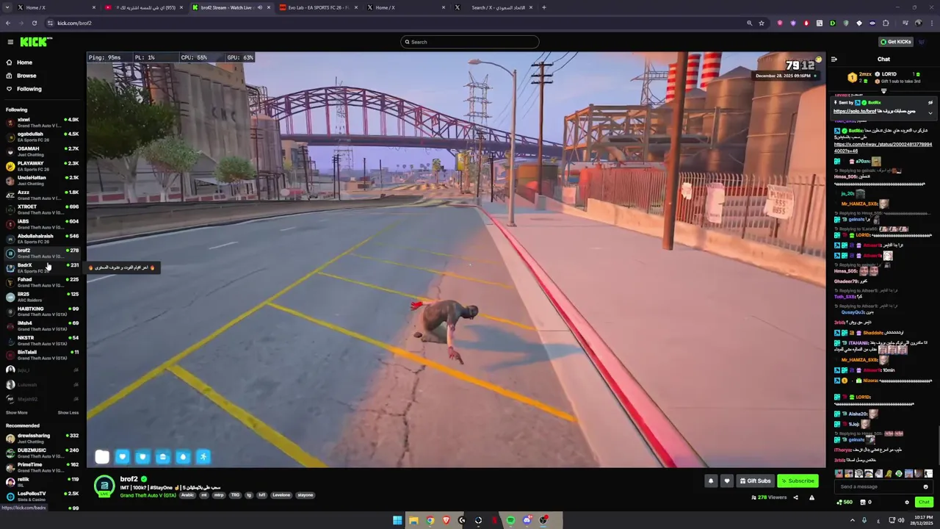Reload the page in the browser toolbar
Viewport: 940px width, 529px height.
(x=34, y=23)
